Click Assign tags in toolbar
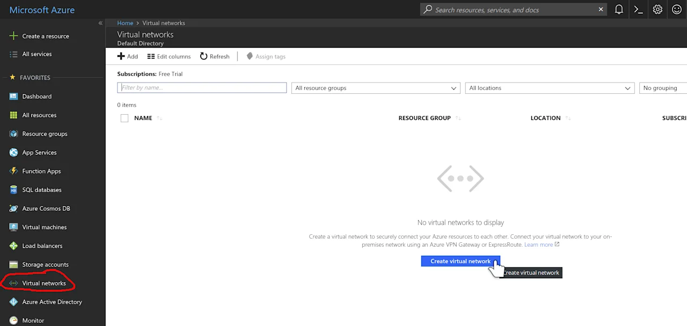This screenshot has height=326, width=687. pyautogui.click(x=266, y=56)
